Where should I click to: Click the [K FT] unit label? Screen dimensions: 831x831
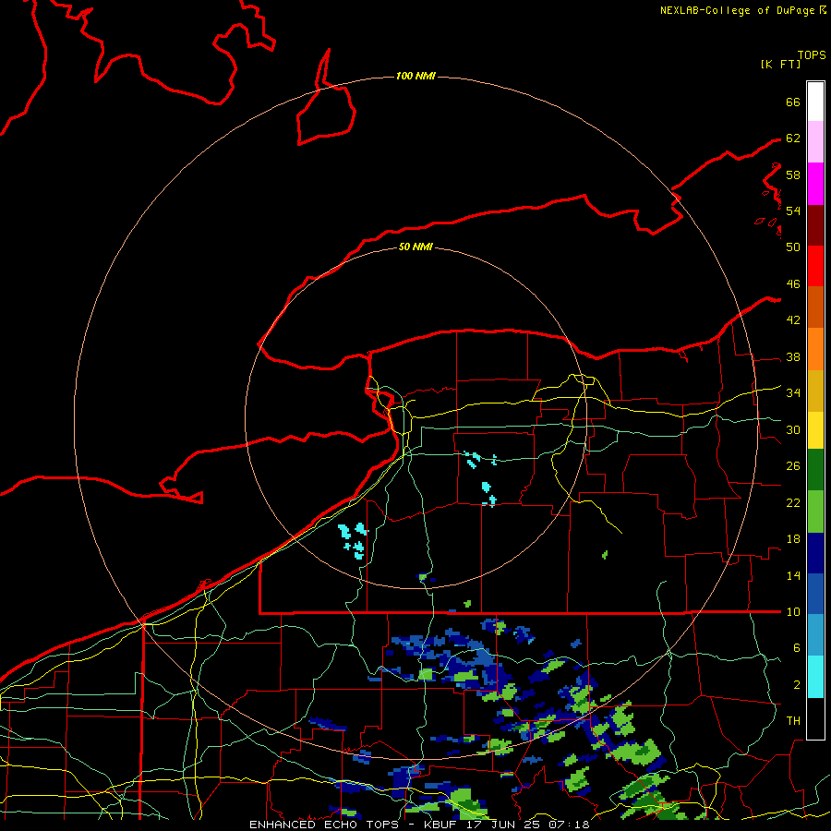[x=780, y=64]
